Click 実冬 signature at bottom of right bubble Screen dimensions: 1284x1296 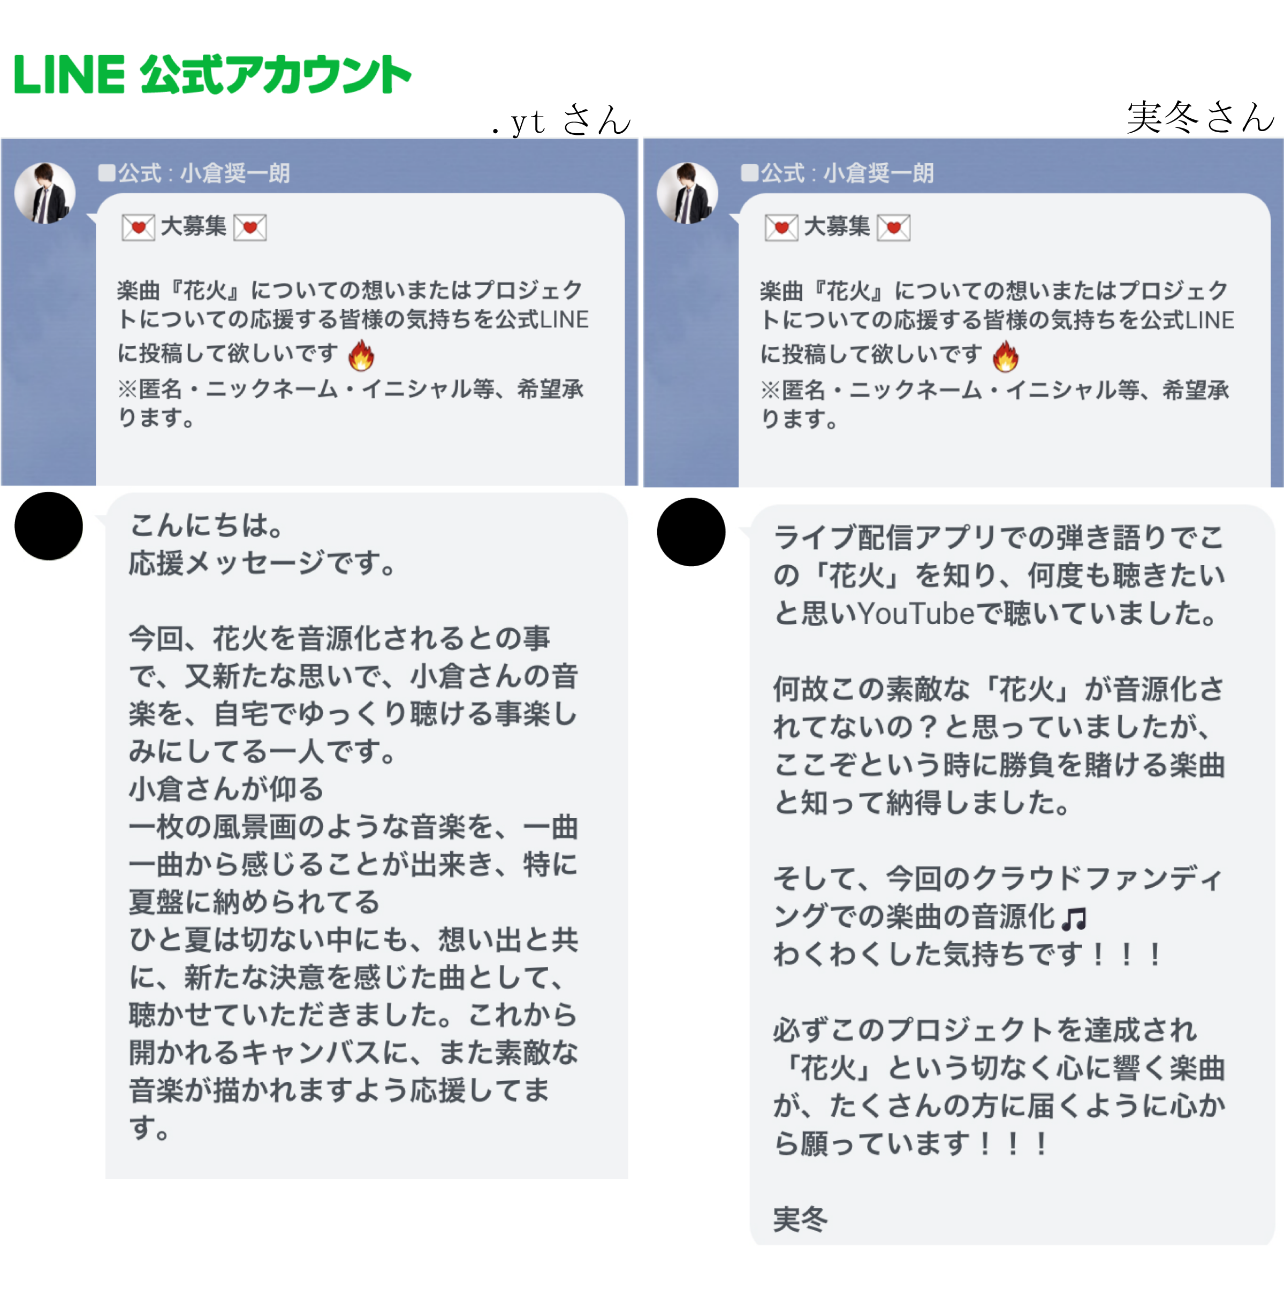800,1219
